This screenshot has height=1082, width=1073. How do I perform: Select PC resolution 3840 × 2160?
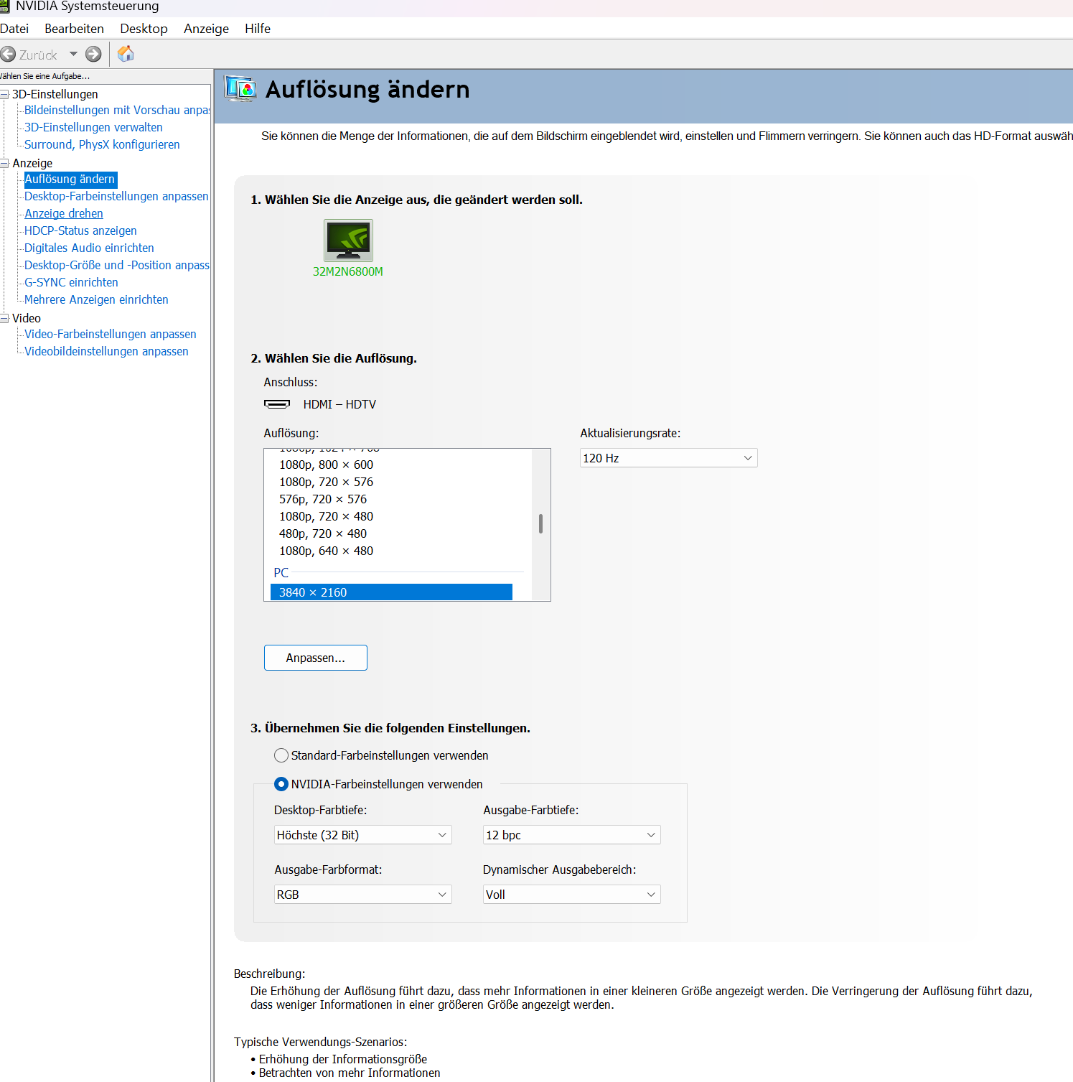[391, 592]
